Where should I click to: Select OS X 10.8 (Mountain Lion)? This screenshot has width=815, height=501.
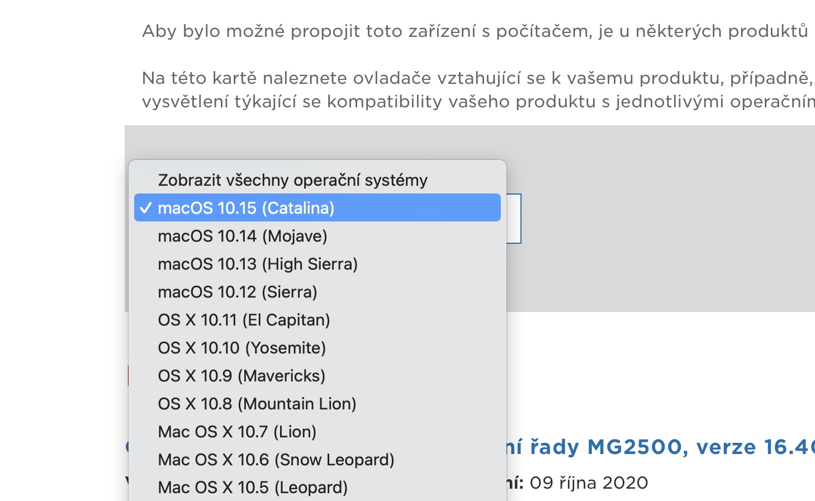(257, 404)
